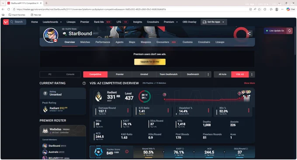
Task: Focus the tracker Search field
Action: (x=17, y=22)
